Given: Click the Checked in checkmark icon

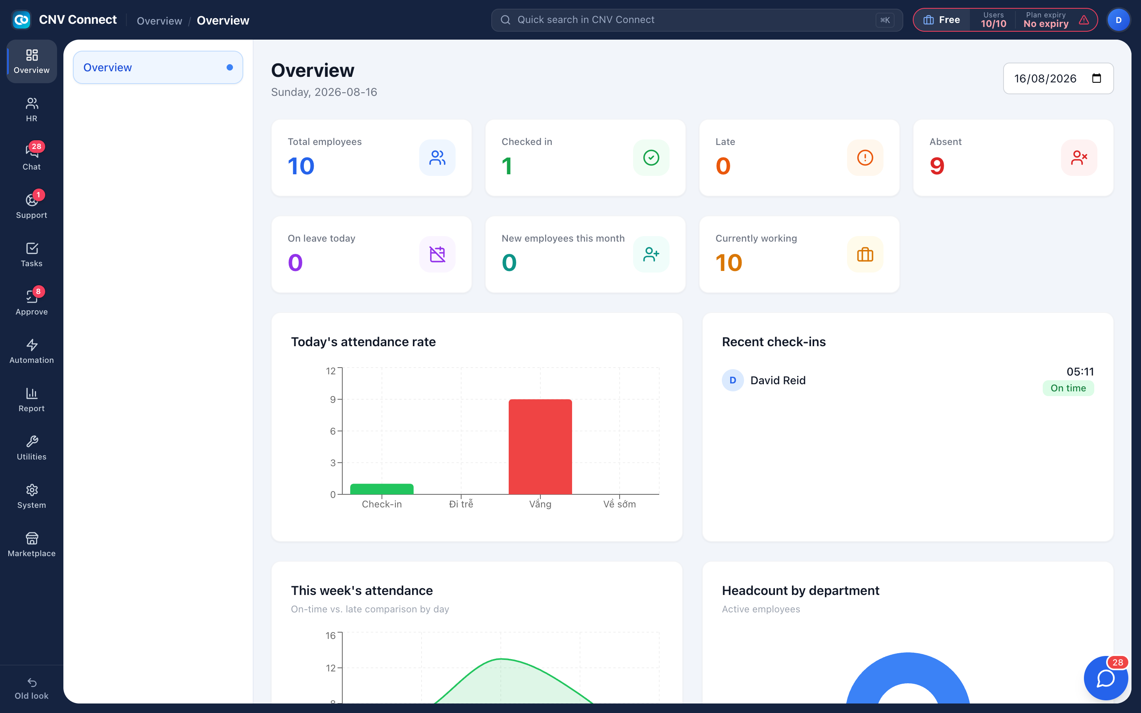Looking at the screenshot, I should pyautogui.click(x=651, y=158).
